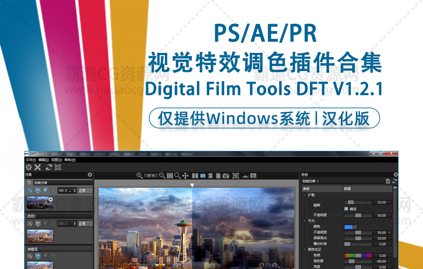Image resolution: width=423 pixels, height=269 pixels.
Task: Select the pan move arrows tool
Action: (185, 176)
